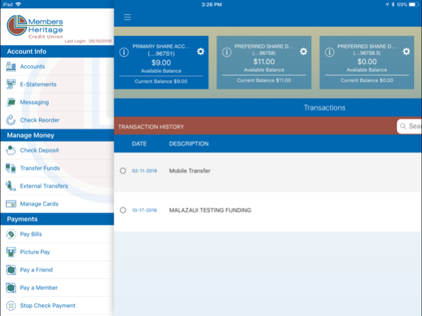The image size is (422, 316).
Task: Click the E-Statements icon
Action: (x=11, y=84)
